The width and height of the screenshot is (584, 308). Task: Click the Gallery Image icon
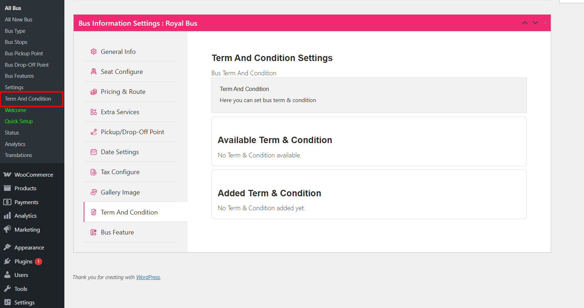pyautogui.click(x=94, y=192)
